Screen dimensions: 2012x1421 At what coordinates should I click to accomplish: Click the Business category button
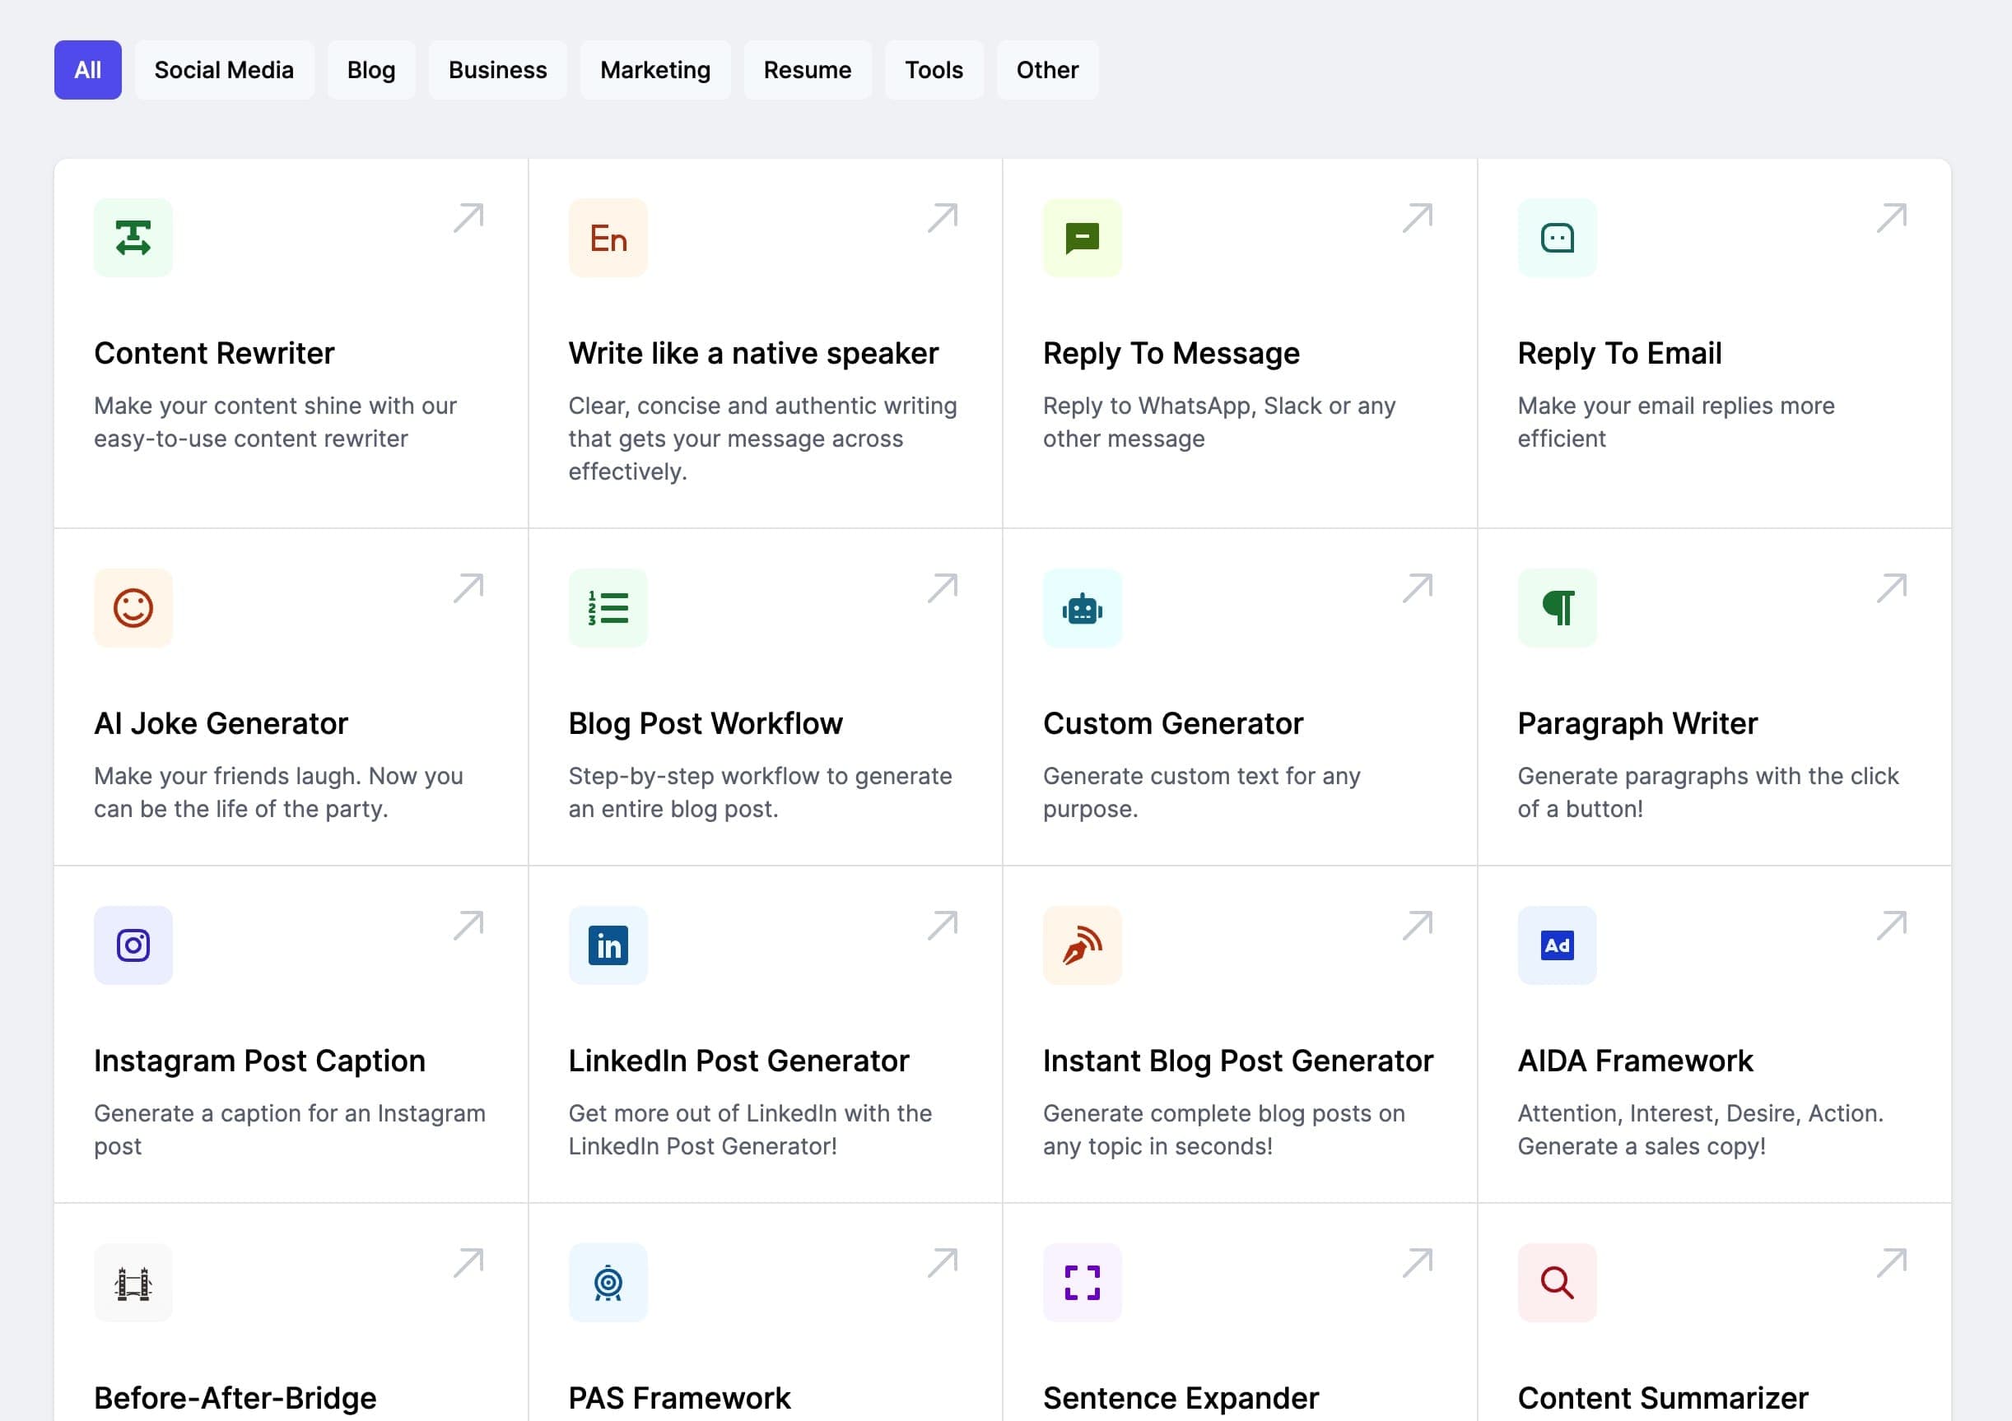click(x=497, y=69)
